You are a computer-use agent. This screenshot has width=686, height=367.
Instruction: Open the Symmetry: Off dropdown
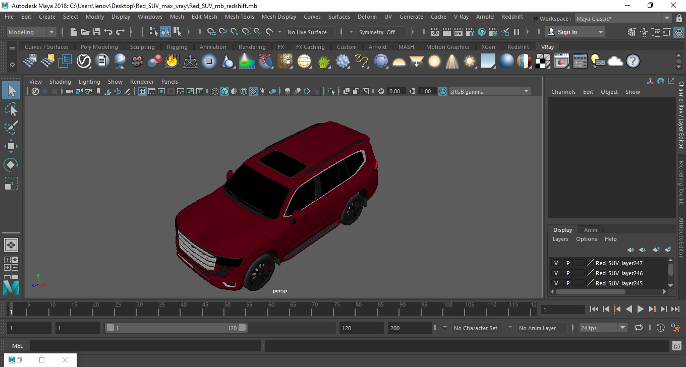click(381, 32)
